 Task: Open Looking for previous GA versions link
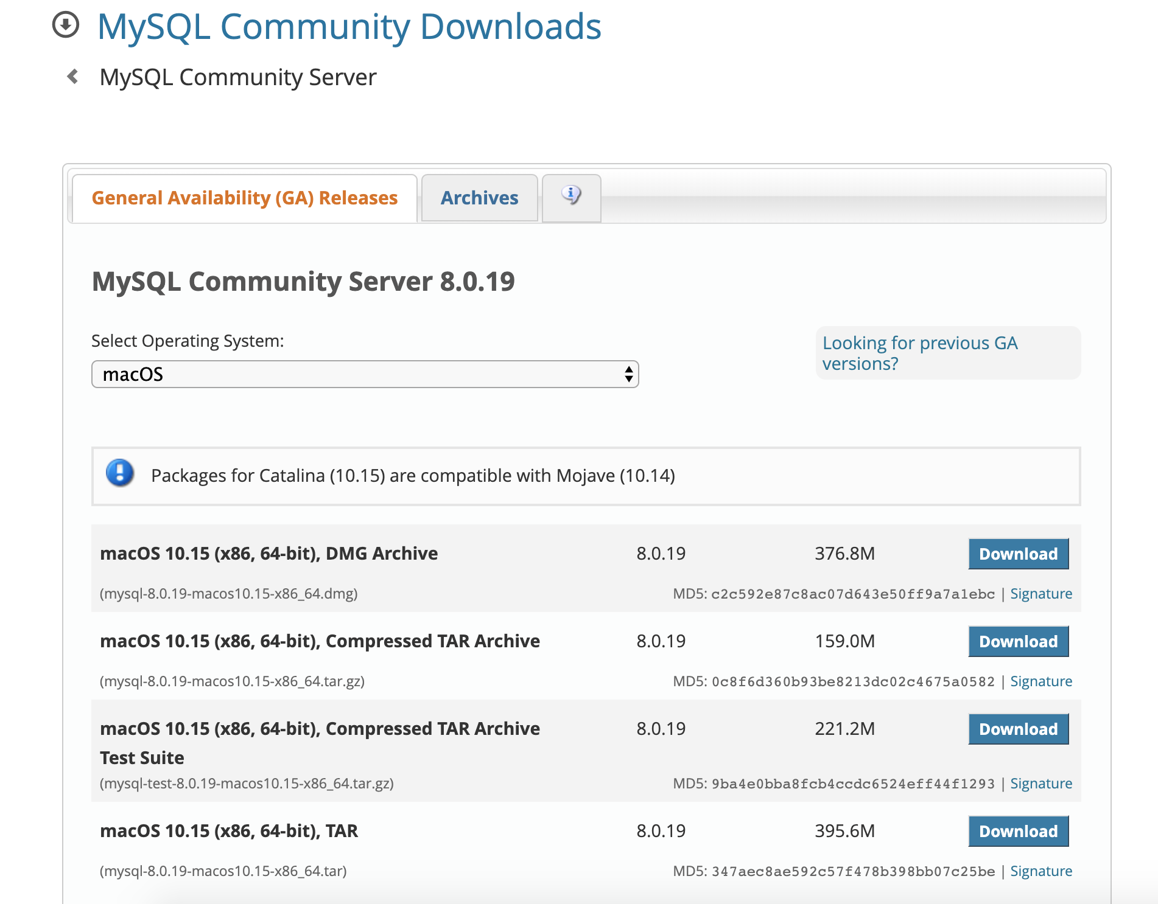point(919,353)
